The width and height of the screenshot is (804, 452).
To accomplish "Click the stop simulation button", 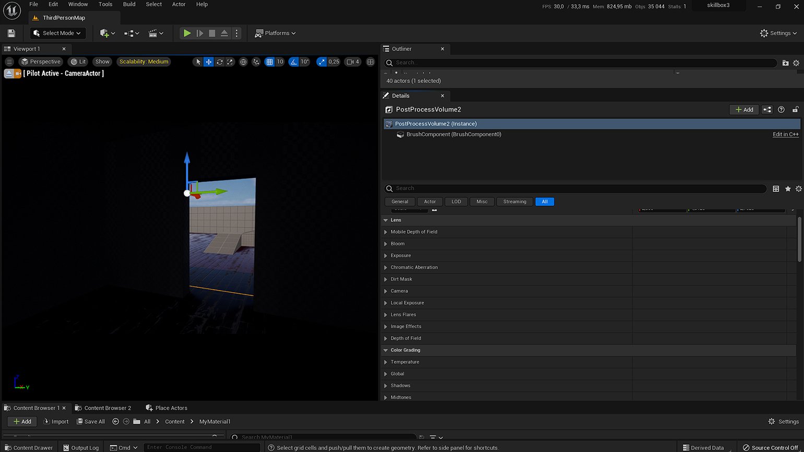I will coord(212,33).
